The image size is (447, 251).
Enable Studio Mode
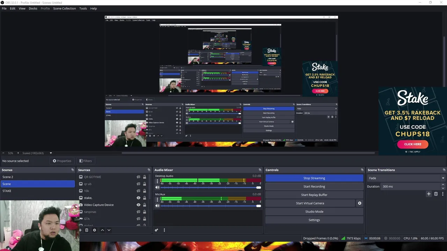point(314,212)
